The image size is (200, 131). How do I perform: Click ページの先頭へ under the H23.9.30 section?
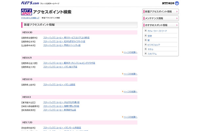pos(130,52)
